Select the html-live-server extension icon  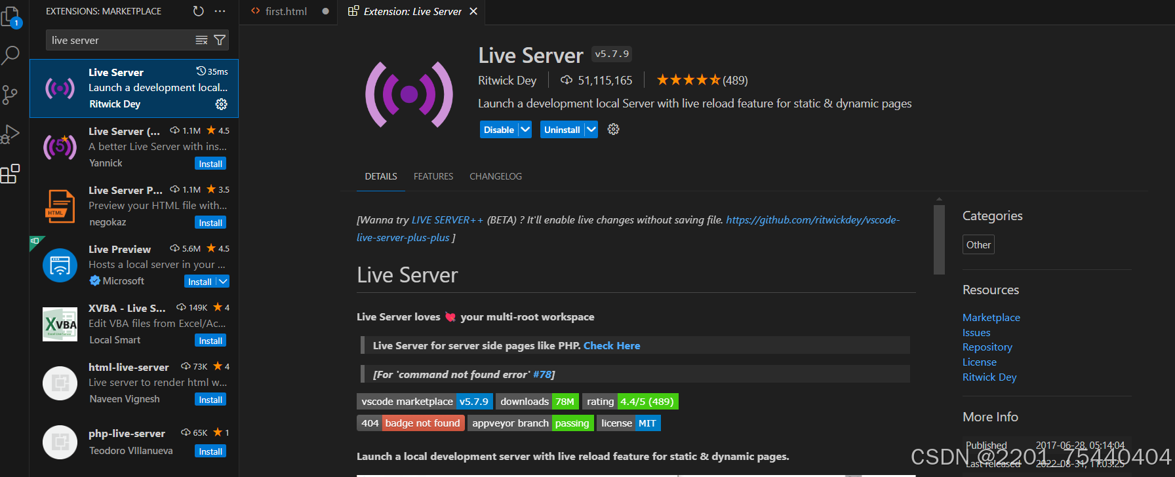[60, 383]
